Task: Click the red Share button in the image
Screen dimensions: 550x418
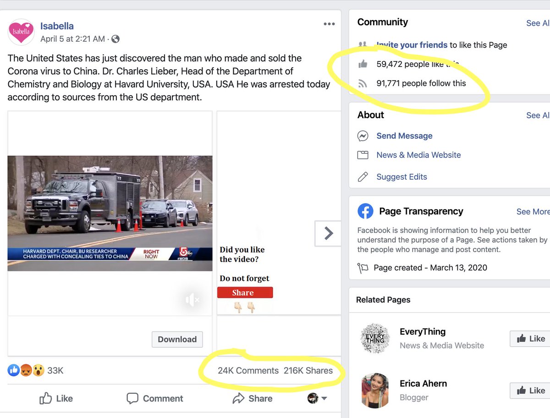Action: click(245, 292)
